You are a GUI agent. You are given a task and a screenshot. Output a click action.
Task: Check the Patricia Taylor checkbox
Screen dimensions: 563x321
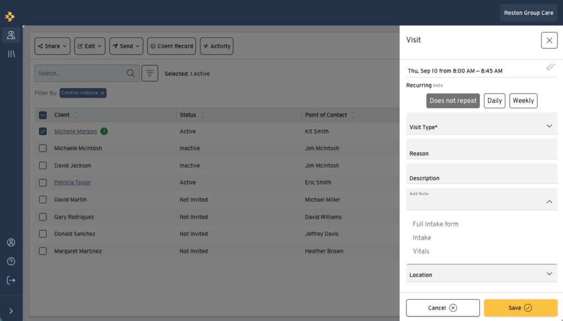(43, 182)
